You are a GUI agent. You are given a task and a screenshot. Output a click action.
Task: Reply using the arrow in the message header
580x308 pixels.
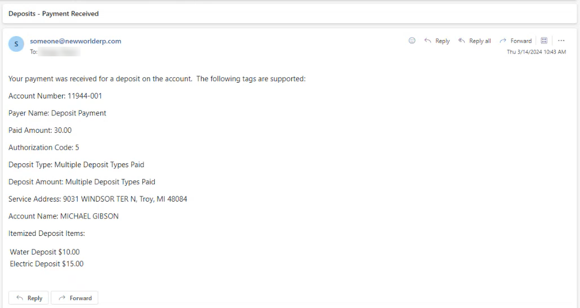click(x=437, y=41)
